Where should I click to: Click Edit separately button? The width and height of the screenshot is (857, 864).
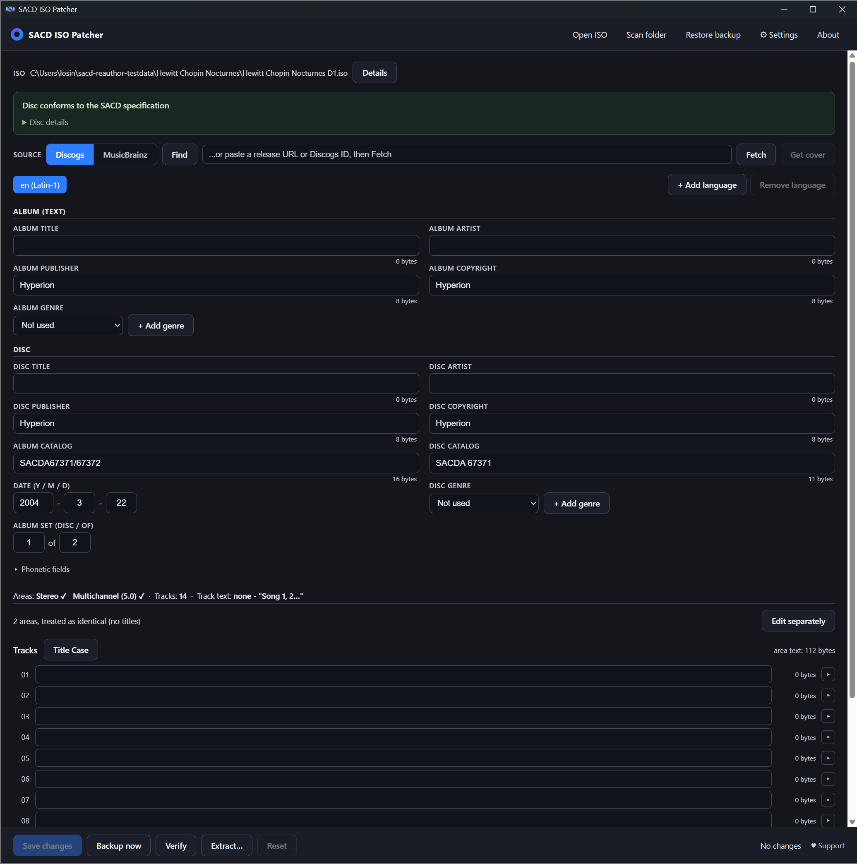click(798, 621)
